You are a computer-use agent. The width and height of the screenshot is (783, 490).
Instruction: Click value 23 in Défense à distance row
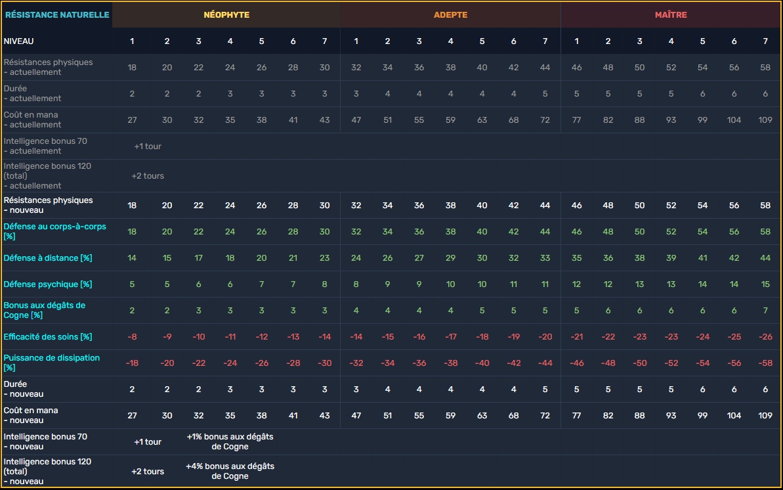pos(325,258)
